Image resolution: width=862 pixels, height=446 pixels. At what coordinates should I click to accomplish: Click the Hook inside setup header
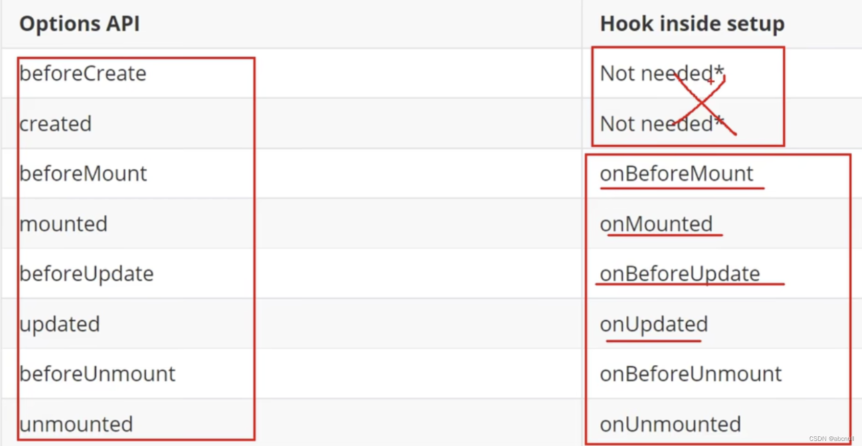pyautogui.click(x=692, y=24)
